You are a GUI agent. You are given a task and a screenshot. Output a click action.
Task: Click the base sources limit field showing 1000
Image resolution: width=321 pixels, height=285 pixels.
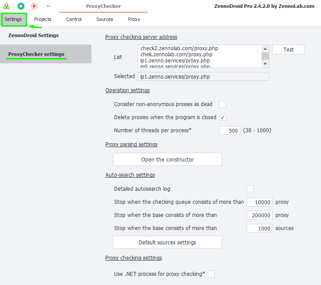(x=260, y=228)
